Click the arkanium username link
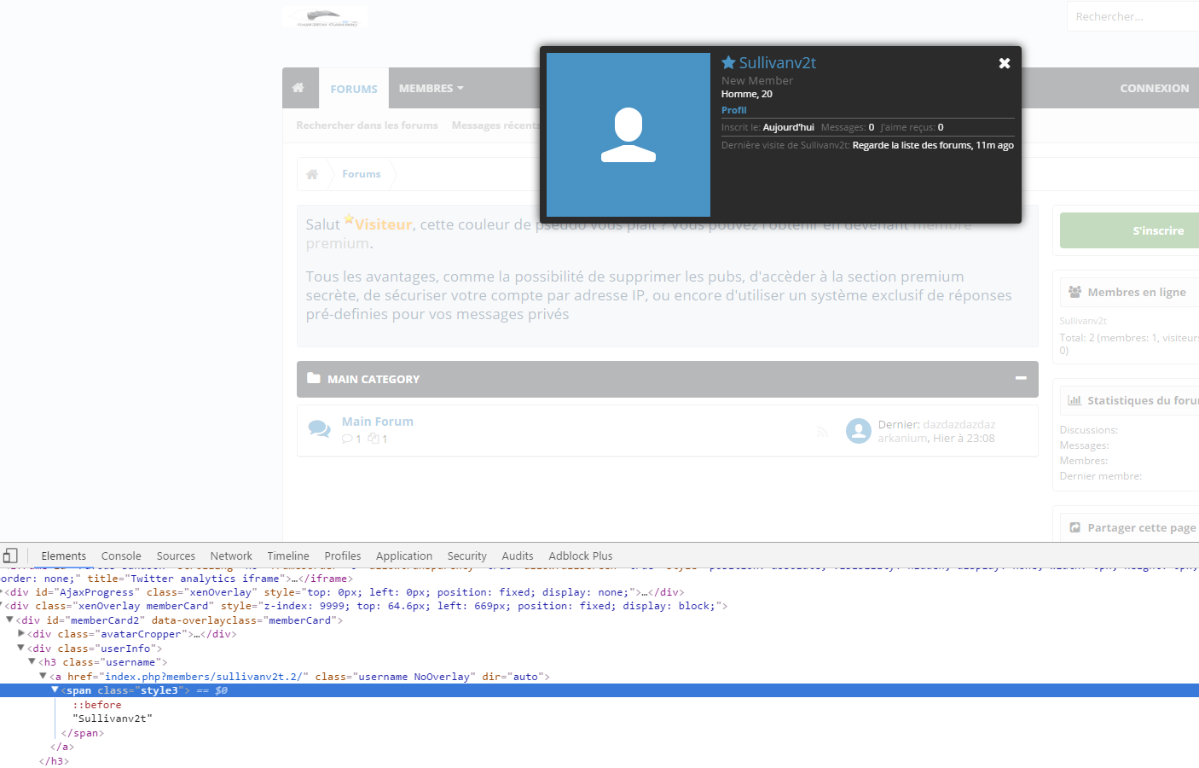This screenshot has height=768, width=1199. (x=902, y=438)
